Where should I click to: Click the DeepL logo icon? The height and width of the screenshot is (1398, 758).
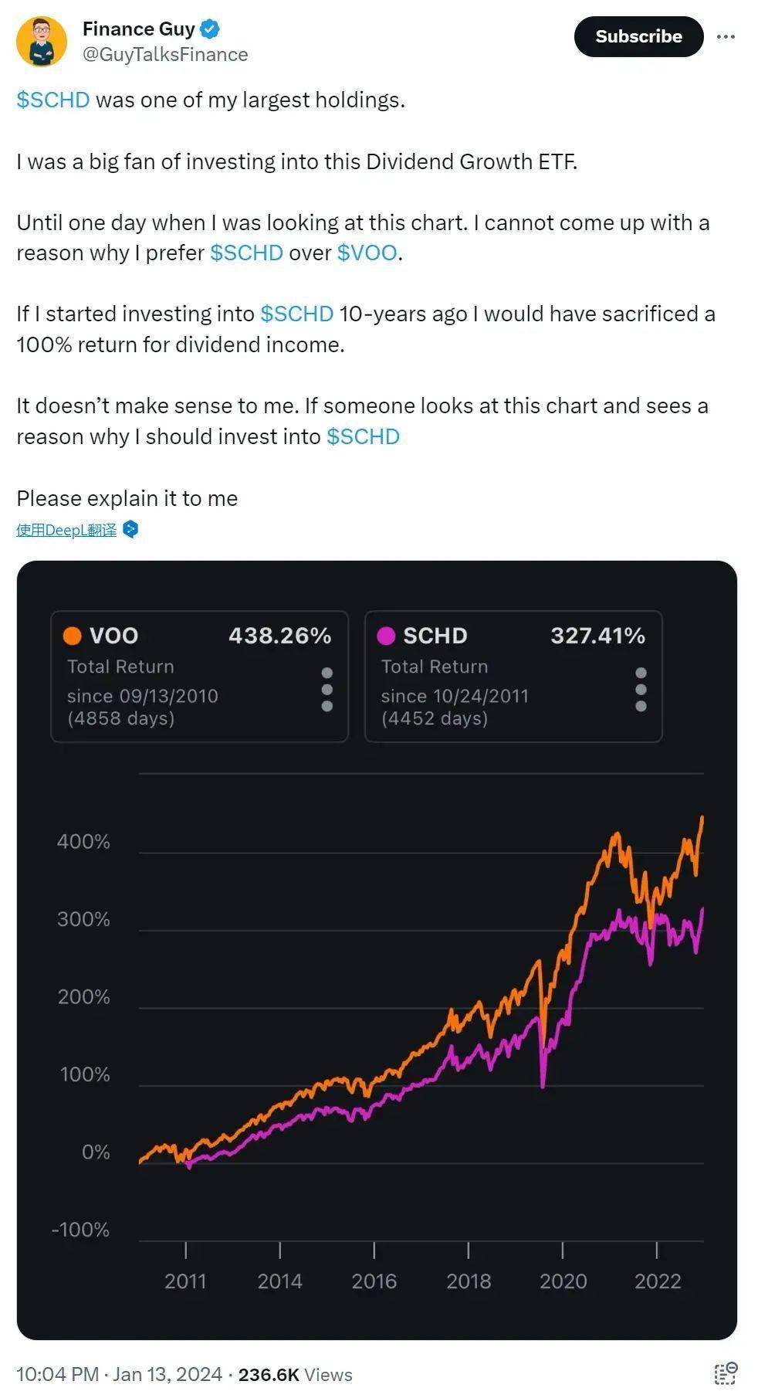point(130,530)
